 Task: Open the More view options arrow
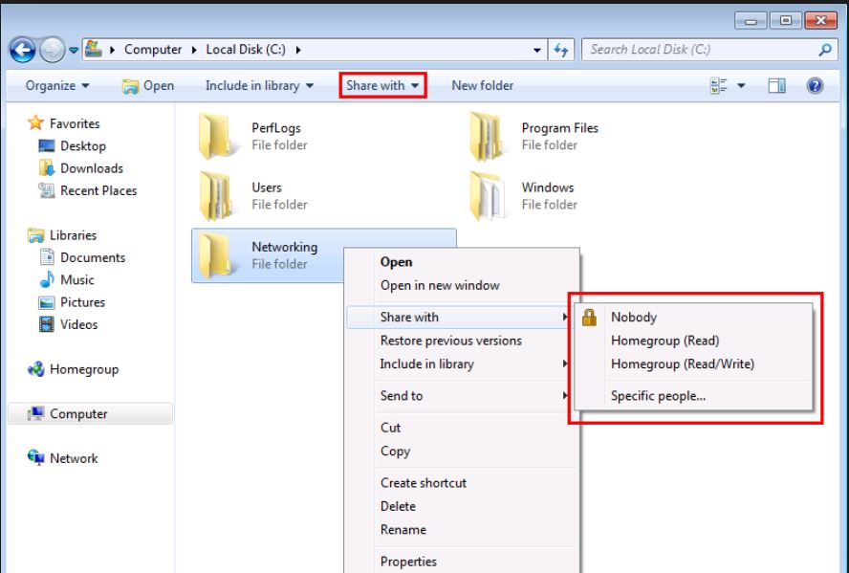tap(741, 85)
